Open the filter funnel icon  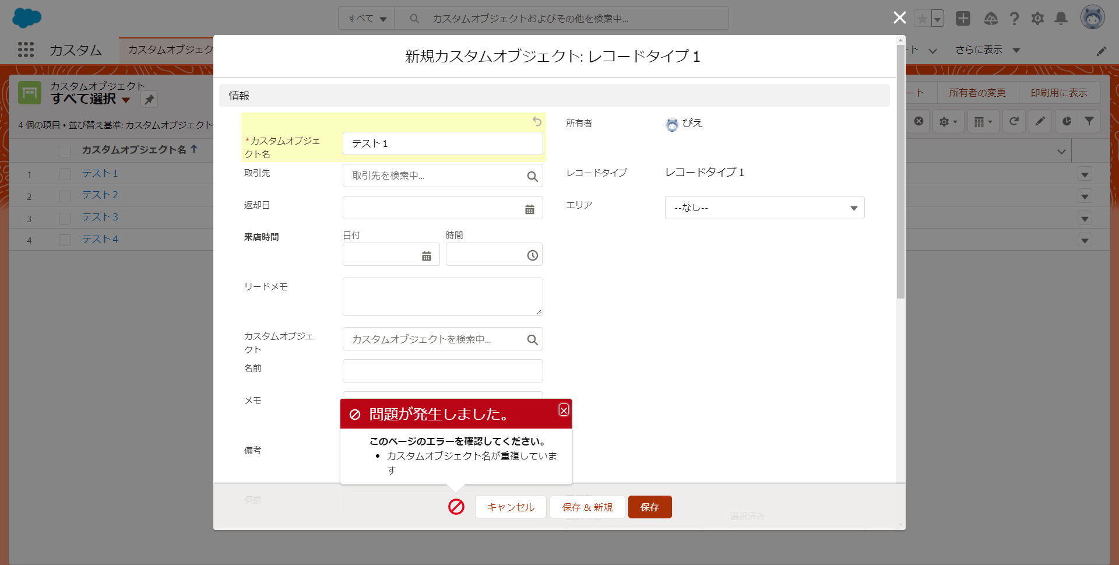click(x=1089, y=121)
